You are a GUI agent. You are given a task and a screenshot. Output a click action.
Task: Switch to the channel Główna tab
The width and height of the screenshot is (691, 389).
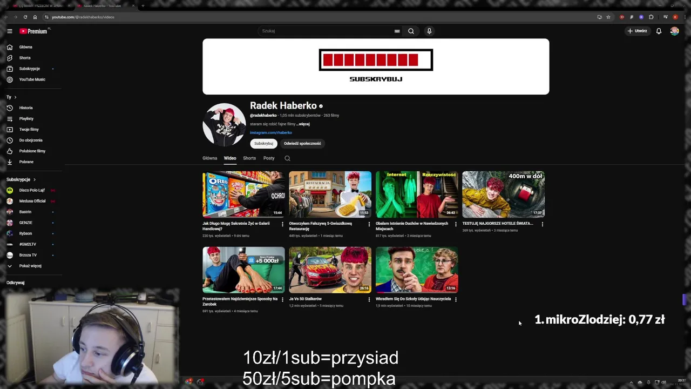point(209,158)
